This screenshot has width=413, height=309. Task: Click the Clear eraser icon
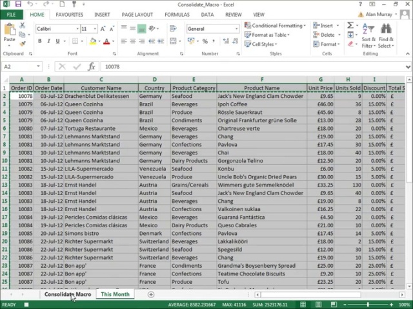click(x=350, y=44)
